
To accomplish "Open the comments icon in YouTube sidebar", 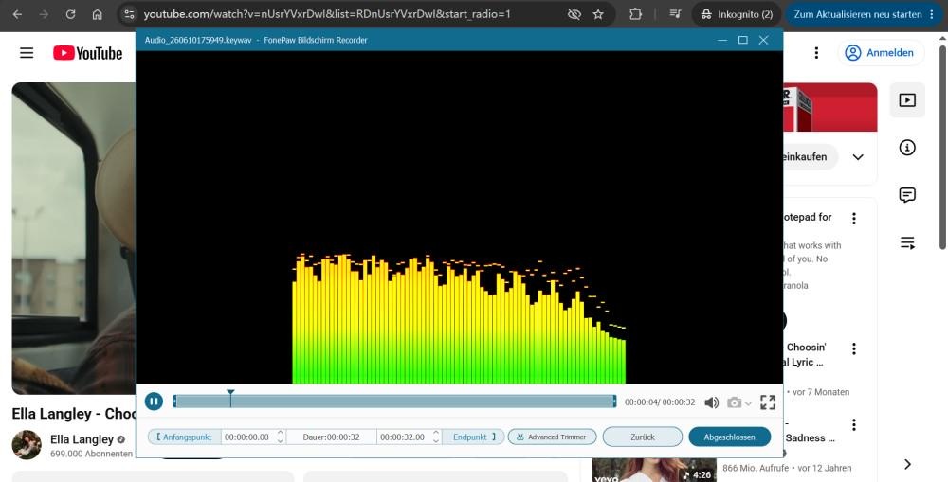I will (907, 195).
